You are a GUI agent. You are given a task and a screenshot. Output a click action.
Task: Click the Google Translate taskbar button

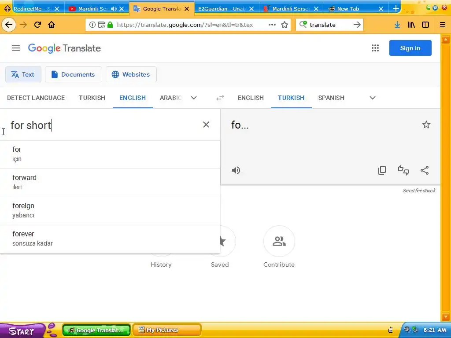pyautogui.click(x=96, y=330)
